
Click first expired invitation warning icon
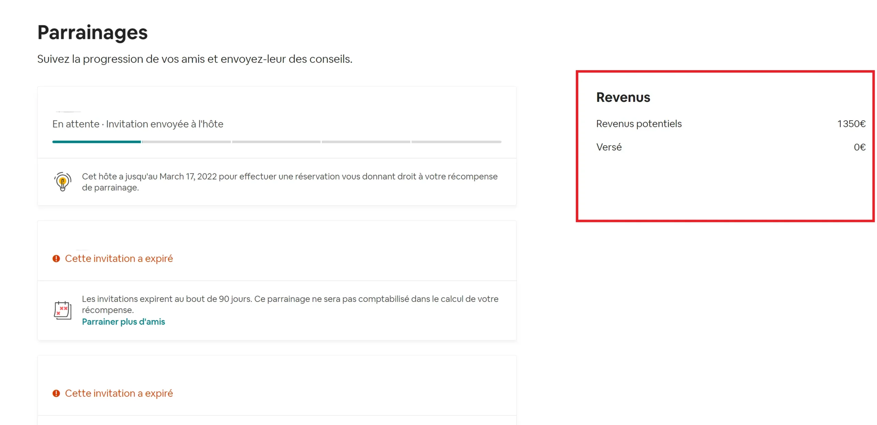coord(56,259)
